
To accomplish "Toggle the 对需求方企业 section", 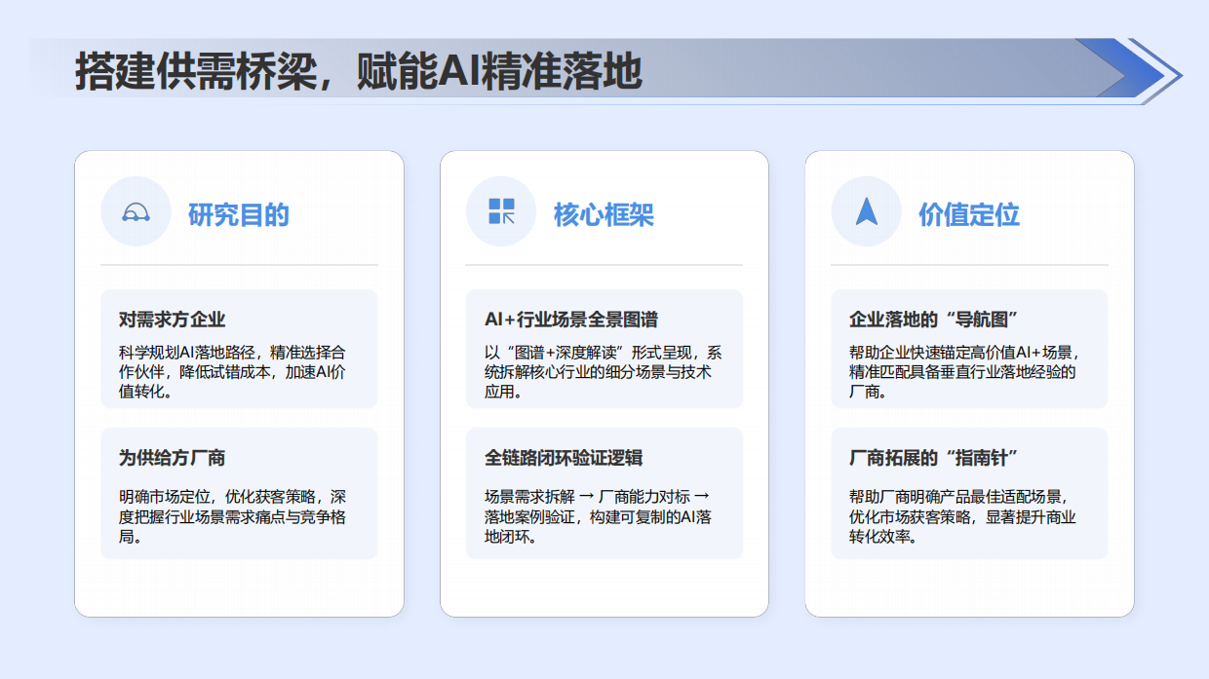I will 239,347.
